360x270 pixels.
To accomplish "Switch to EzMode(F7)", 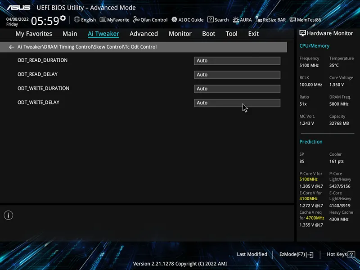I will point(296,255).
